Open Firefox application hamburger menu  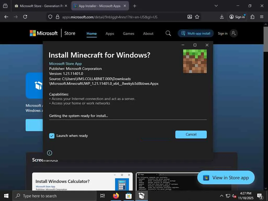(x=262, y=17)
